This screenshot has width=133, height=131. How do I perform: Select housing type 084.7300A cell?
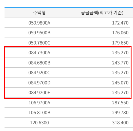39,53
